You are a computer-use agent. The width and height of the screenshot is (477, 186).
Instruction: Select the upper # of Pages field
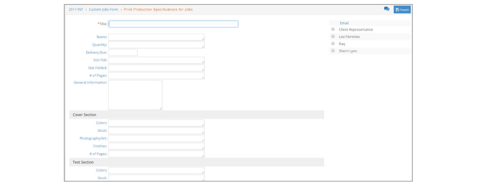click(x=156, y=76)
